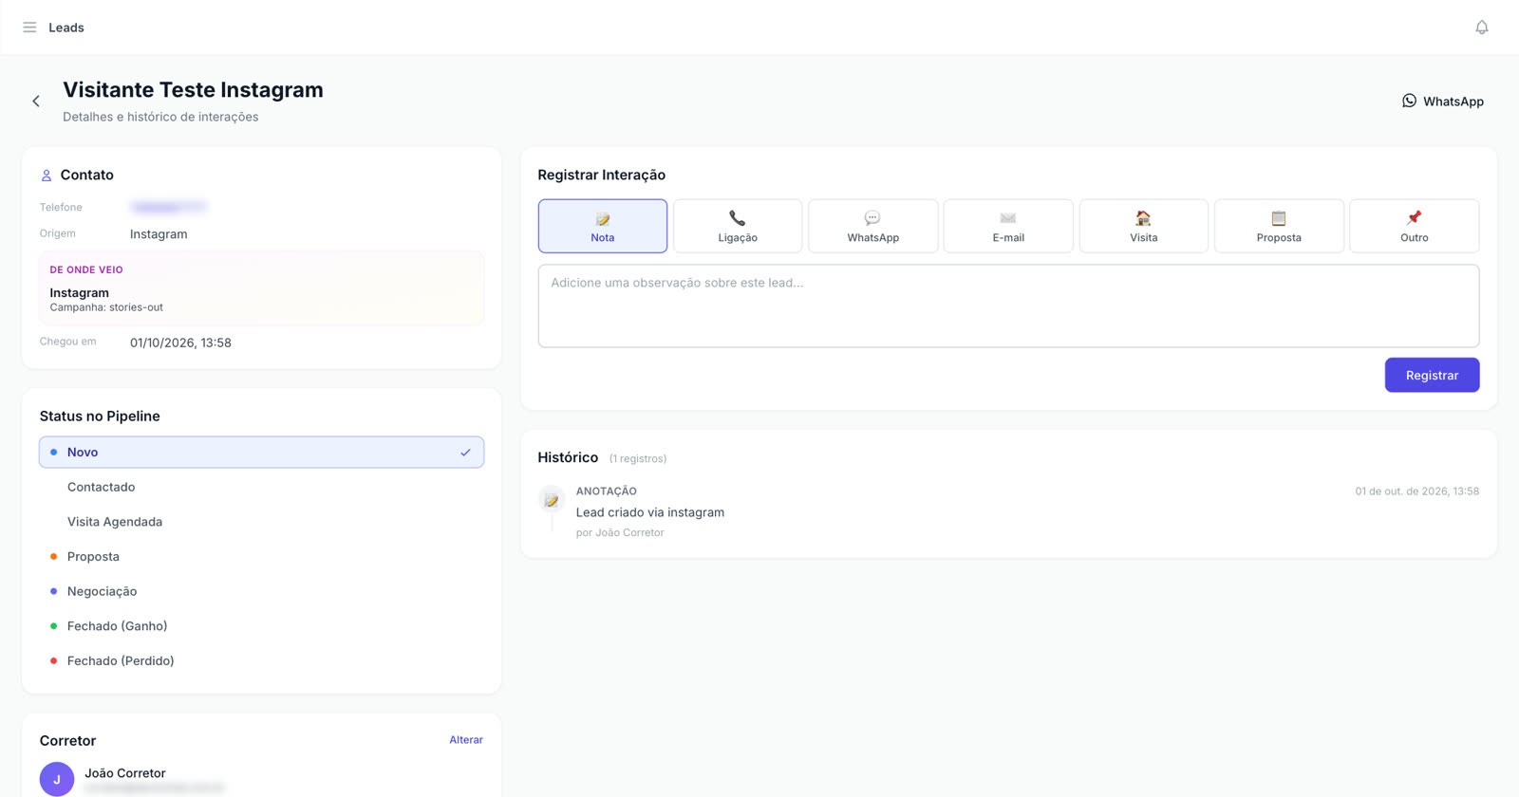Image resolution: width=1519 pixels, height=797 pixels.
Task: Click the 'Lead criado via instagram' text
Action: (x=650, y=512)
